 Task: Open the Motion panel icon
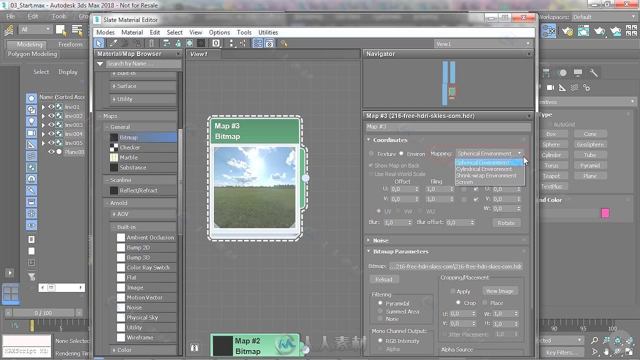tap(562, 72)
